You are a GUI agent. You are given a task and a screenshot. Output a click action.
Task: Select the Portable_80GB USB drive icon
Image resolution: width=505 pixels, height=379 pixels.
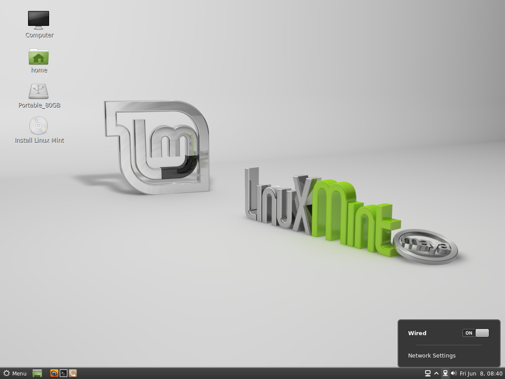[39, 91]
